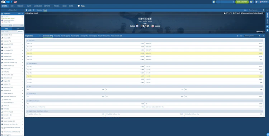Click the Football sport icon in sidebar

click(2, 35)
